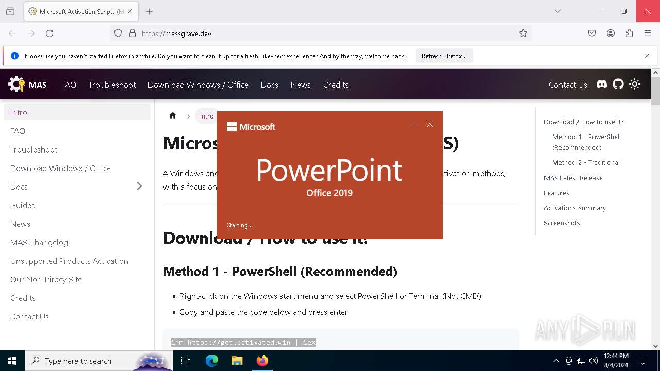Select Credits in the left sidebar
The width and height of the screenshot is (660, 371).
coord(77,298)
